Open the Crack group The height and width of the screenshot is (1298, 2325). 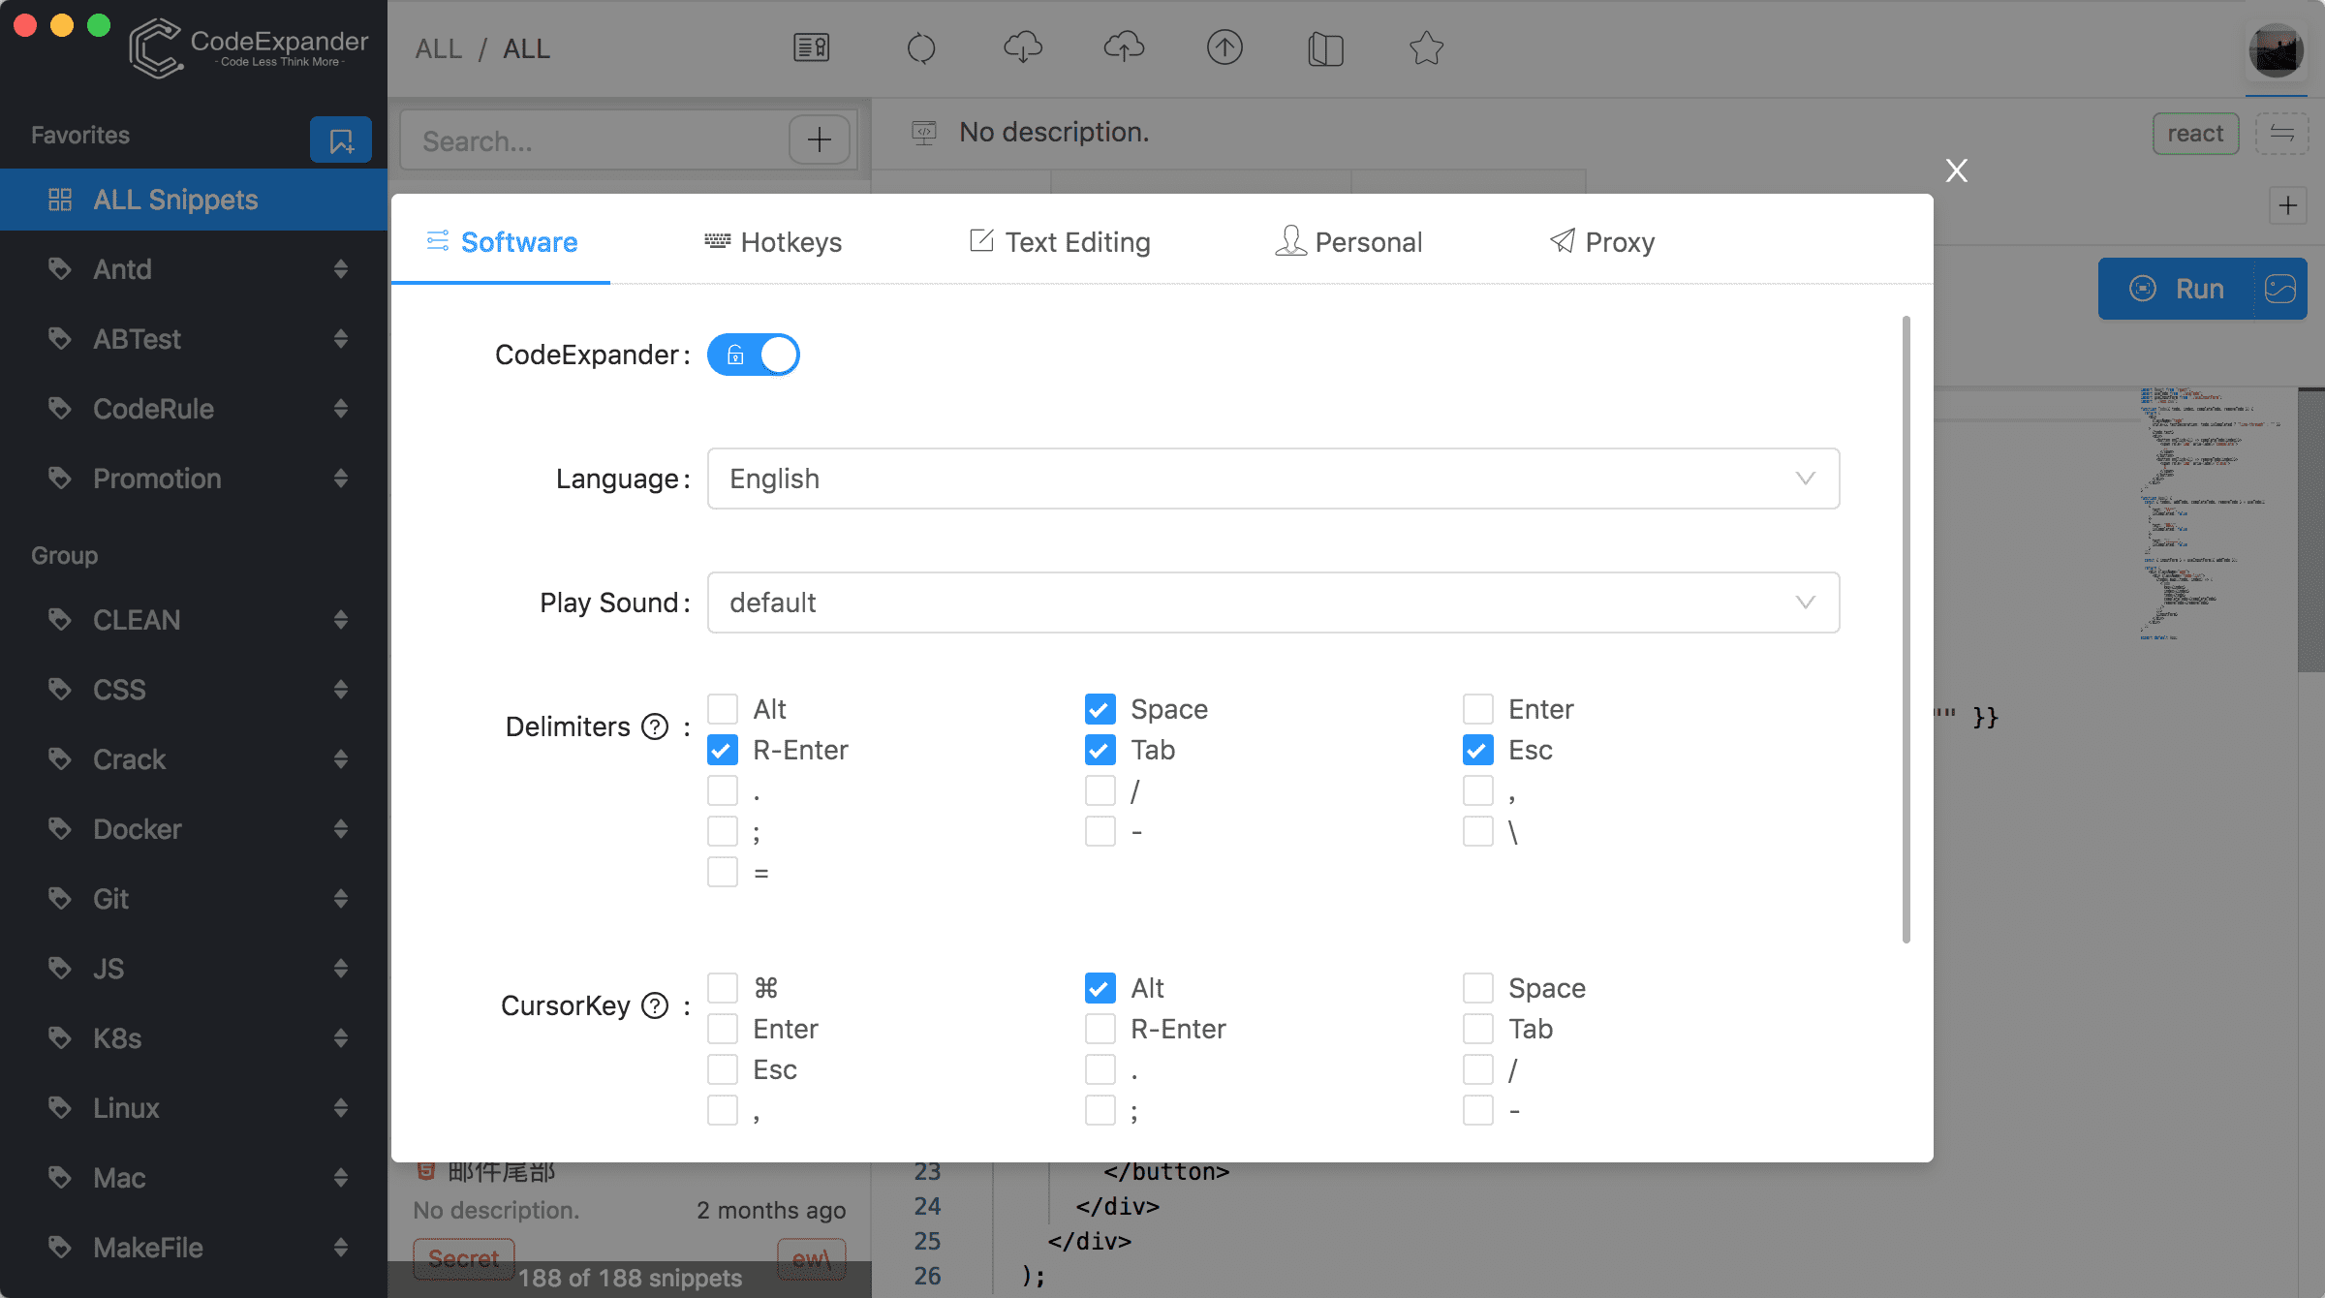pyautogui.click(x=194, y=759)
